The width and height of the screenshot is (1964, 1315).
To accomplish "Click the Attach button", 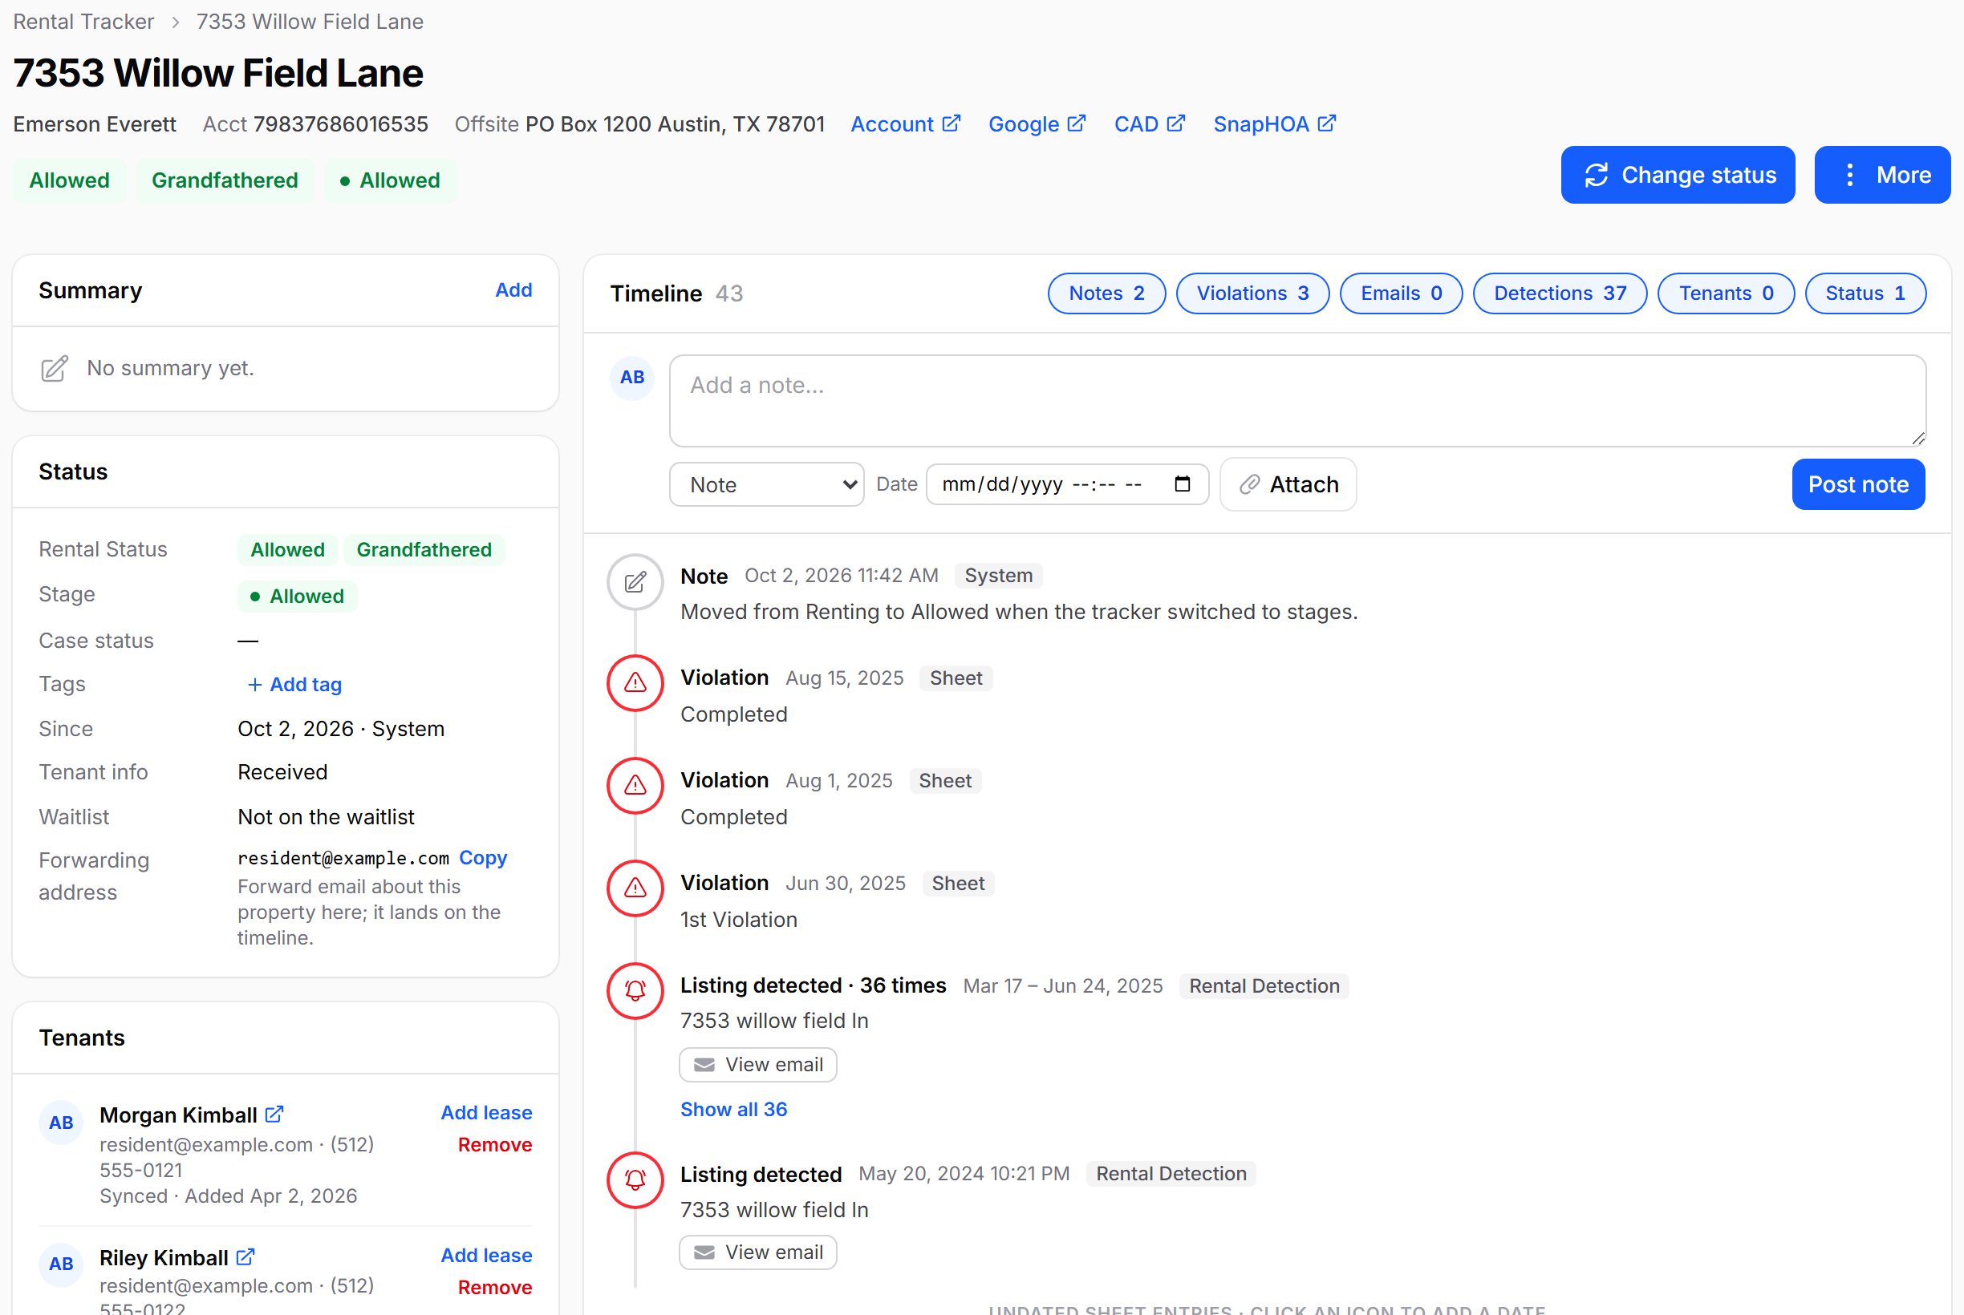I will [x=1288, y=485].
